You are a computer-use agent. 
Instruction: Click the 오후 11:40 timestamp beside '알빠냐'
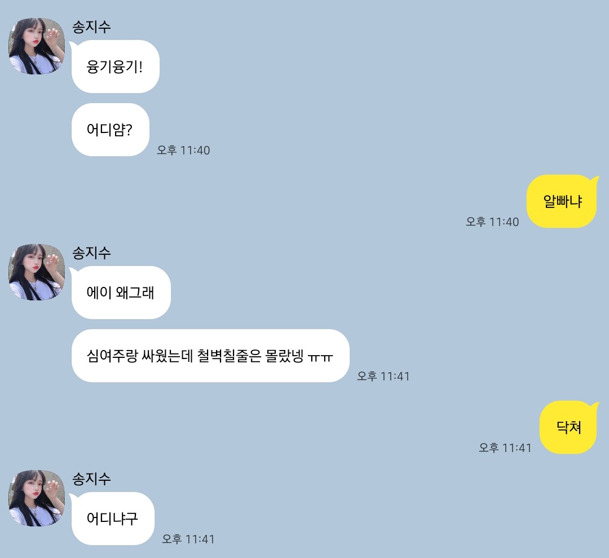click(x=492, y=222)
